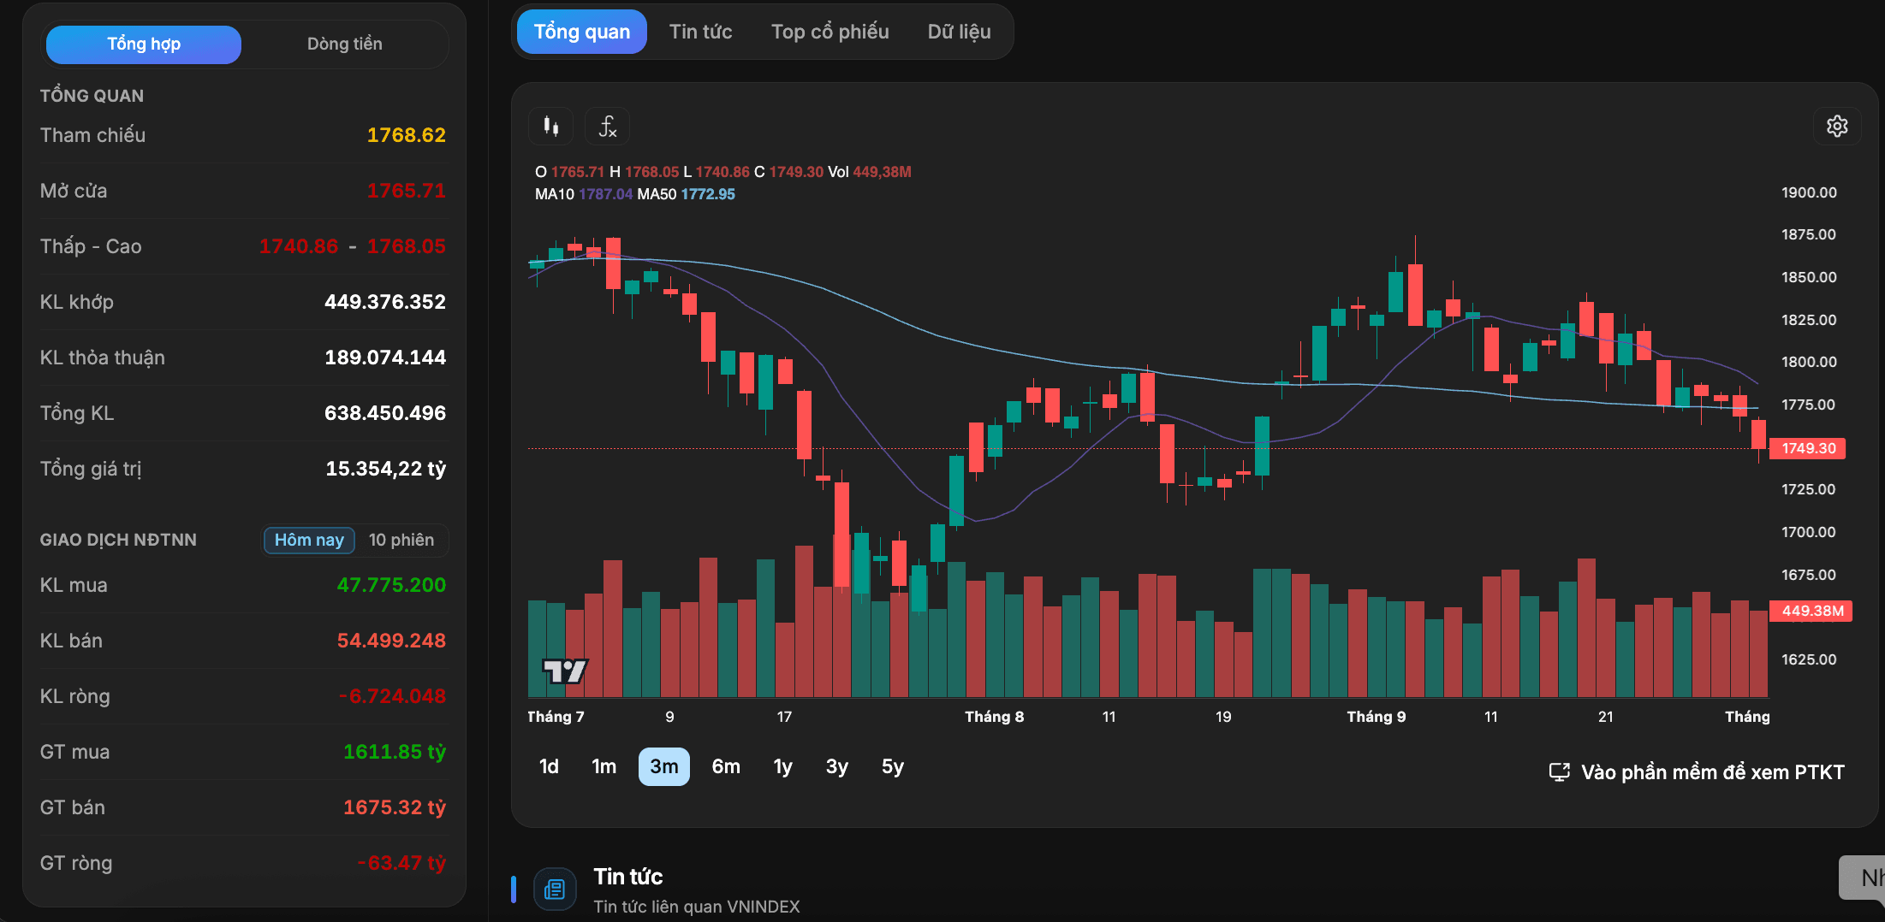Click KL thỏa thuận value 189.074.144
This screenshot has height=922, width=1885.
pyautogui.click(x=384, y=358)
